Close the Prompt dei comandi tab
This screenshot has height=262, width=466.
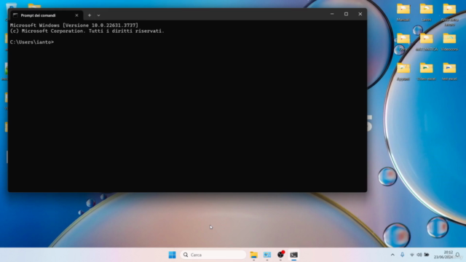(76, 15)
